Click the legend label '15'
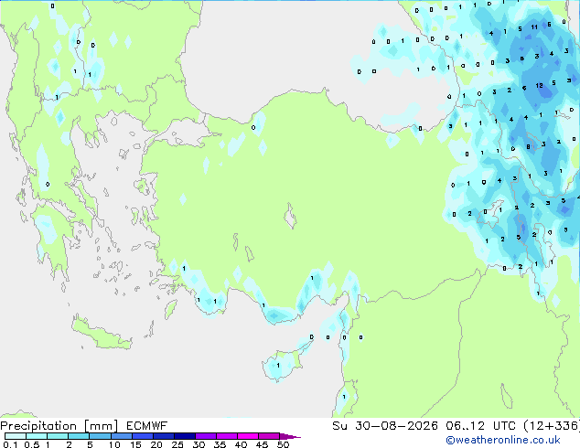580x448 pixels. pyautogui.click(x=135, y=444)
